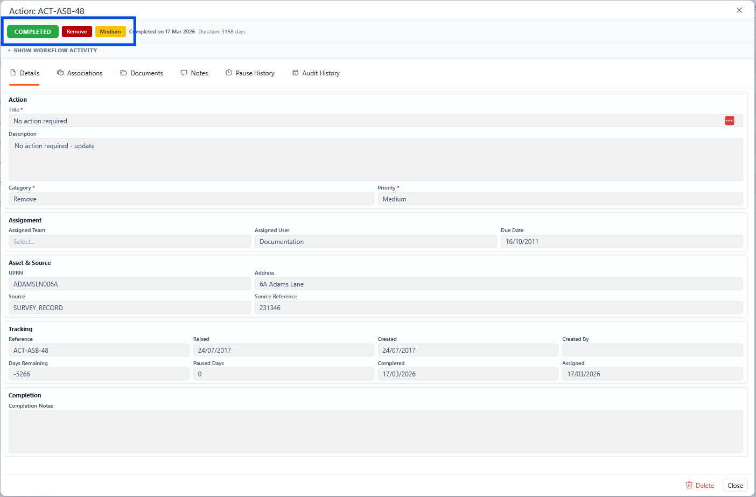Click the Associations cube icon
The height and width of the screenshot is (497, 756).
click(x=60, y=73)
